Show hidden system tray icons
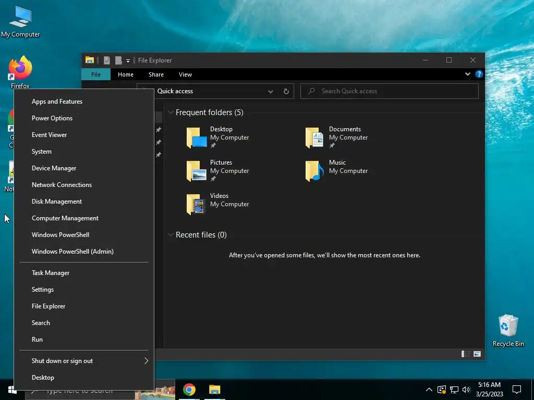 click(x=429, y=390)
